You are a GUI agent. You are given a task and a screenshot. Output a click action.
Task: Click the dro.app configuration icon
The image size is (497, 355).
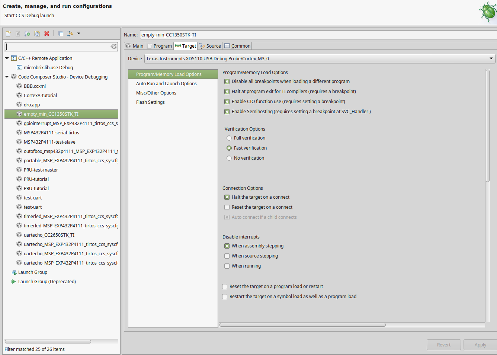click(x=19, y=105)
